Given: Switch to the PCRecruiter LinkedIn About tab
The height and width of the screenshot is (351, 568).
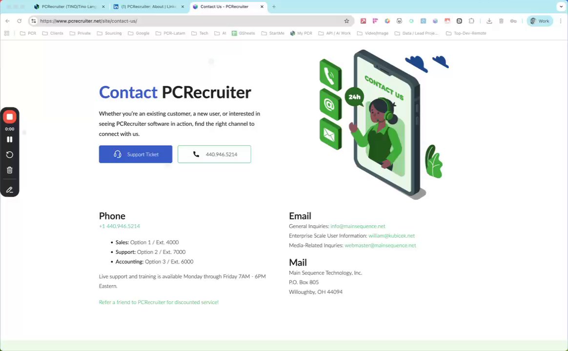Looking at the screenshot, I should [148, 6].
